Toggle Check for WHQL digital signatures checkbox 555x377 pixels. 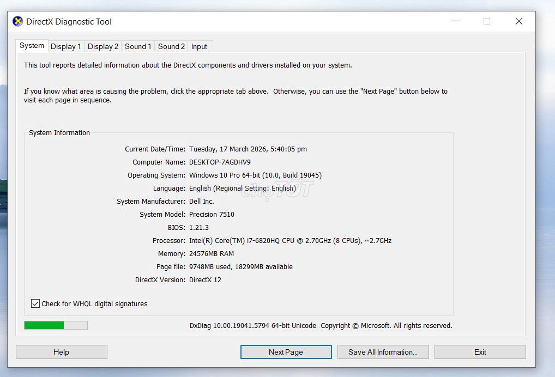point(35,303)
